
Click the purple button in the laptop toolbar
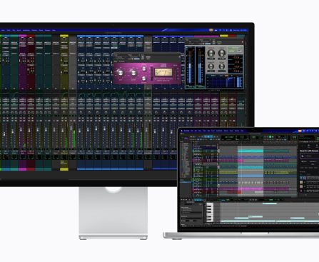[186, 138]
